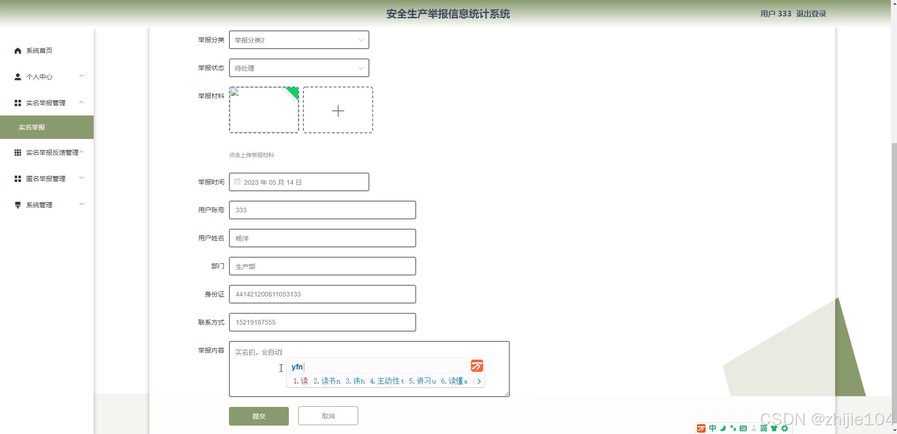Viewport: 897px width, 434px height.
Task: Click the IME punctuation mode icon
Action: click(x=733, y=428)
